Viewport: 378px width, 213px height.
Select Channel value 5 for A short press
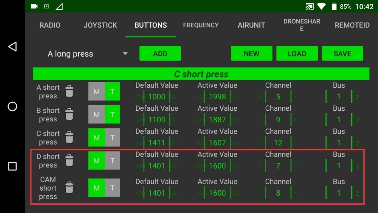(278, 97)
